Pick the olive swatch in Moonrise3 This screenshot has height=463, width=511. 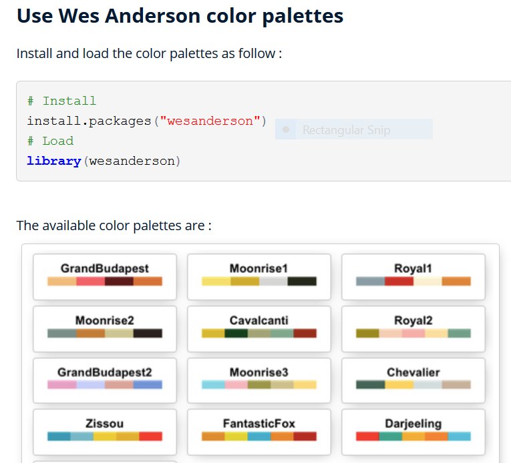pyautogui.click(x=259, y=384)
